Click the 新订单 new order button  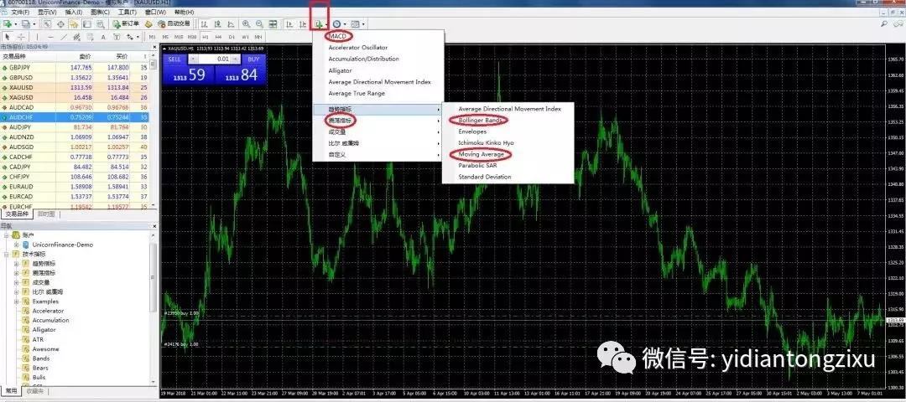(127, 24)
